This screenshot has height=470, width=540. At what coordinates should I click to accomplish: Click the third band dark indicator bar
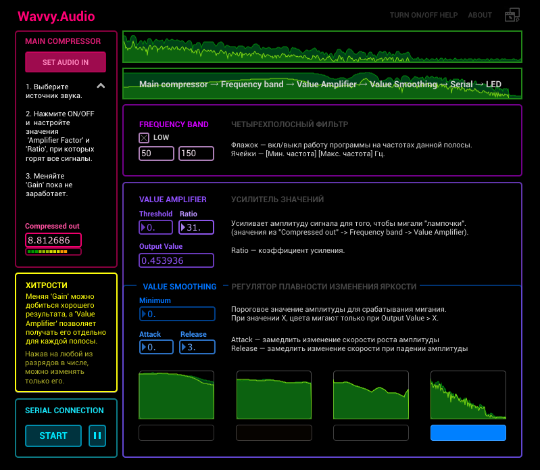[371, 433]
